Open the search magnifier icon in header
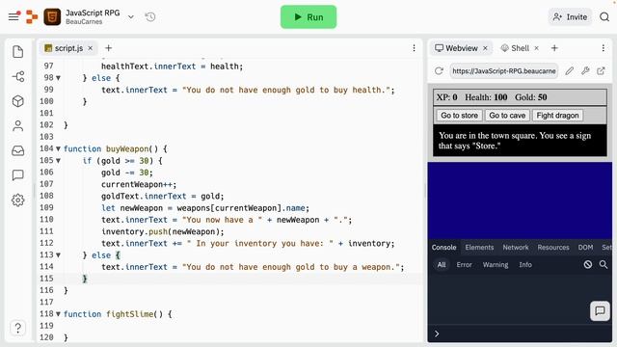Image resolution: width=617 pixels, height=347 pixels. (604, 17)
